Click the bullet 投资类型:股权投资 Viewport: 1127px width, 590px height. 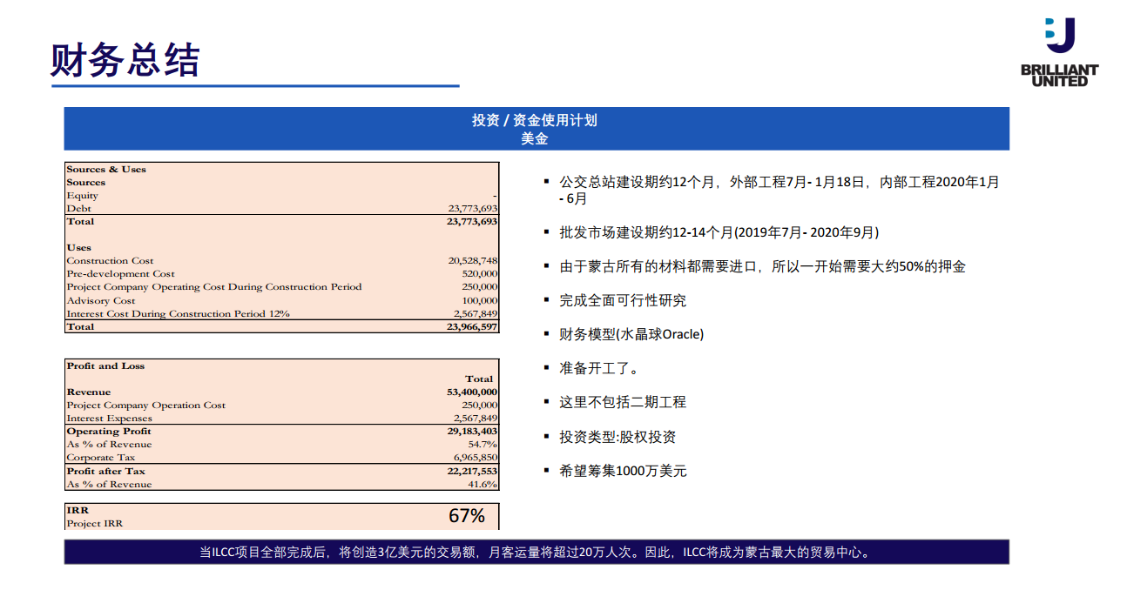click(x=617, y=437)
